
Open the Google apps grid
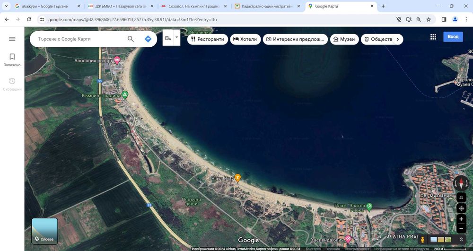click(433, 37)
